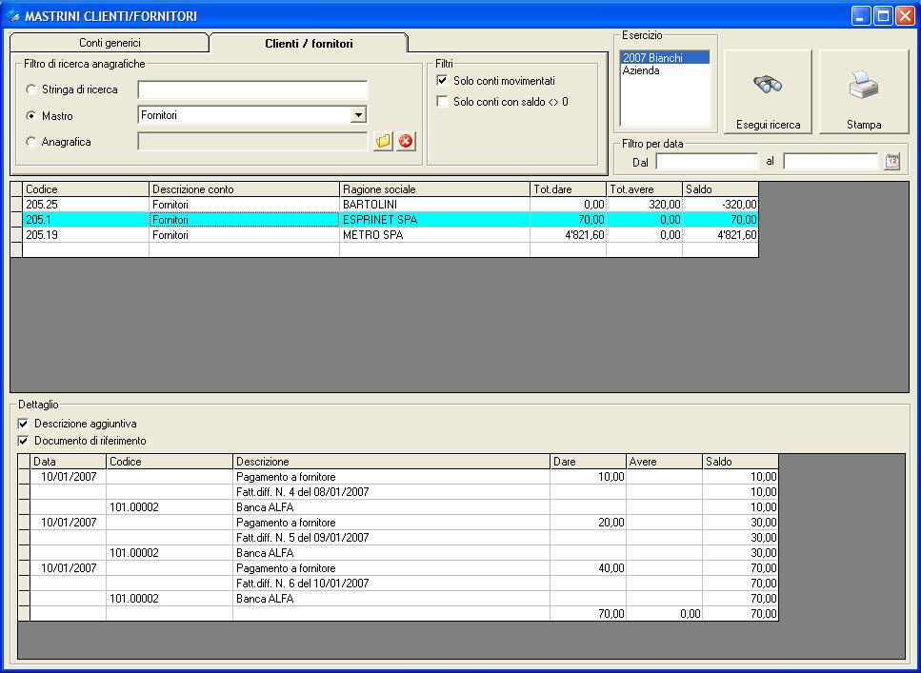Select the Clienti / fornitori tab
The image size is (921, 673).
[309, 43]
